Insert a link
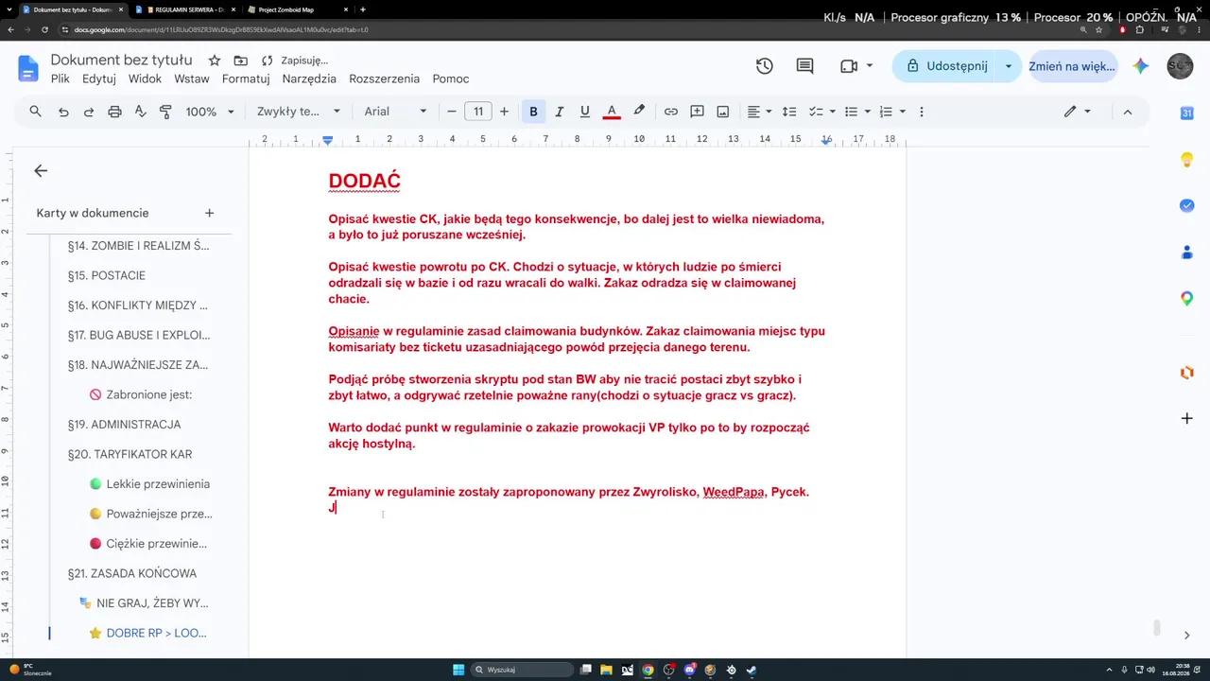Viewport: 1210px width, 681px height. pos(671,112)
